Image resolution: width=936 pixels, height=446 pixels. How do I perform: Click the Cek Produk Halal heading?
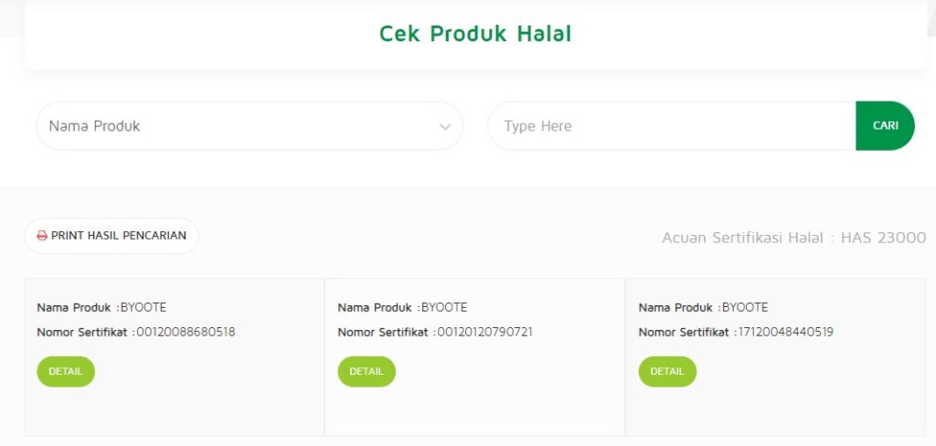[x=475, y=34]
